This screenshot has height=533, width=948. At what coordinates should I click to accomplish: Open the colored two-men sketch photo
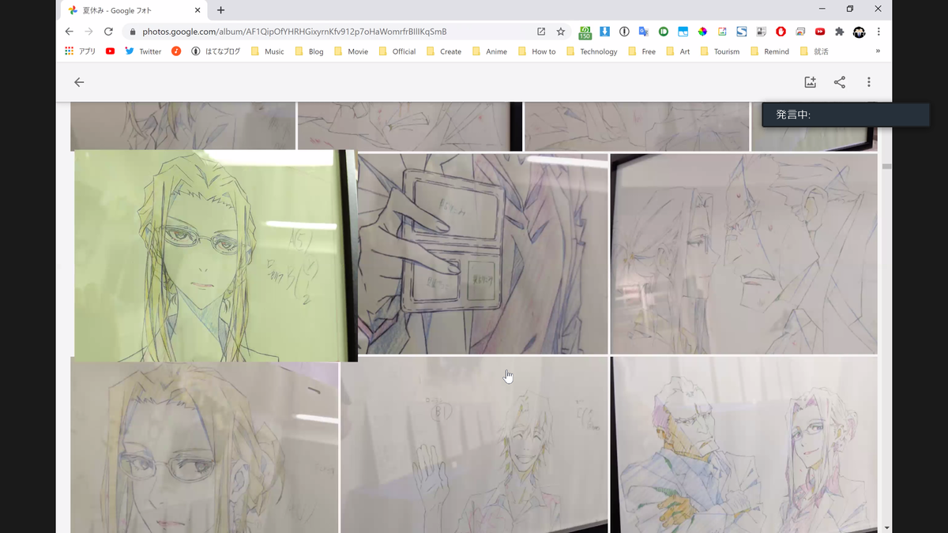[x=743, y=445]
